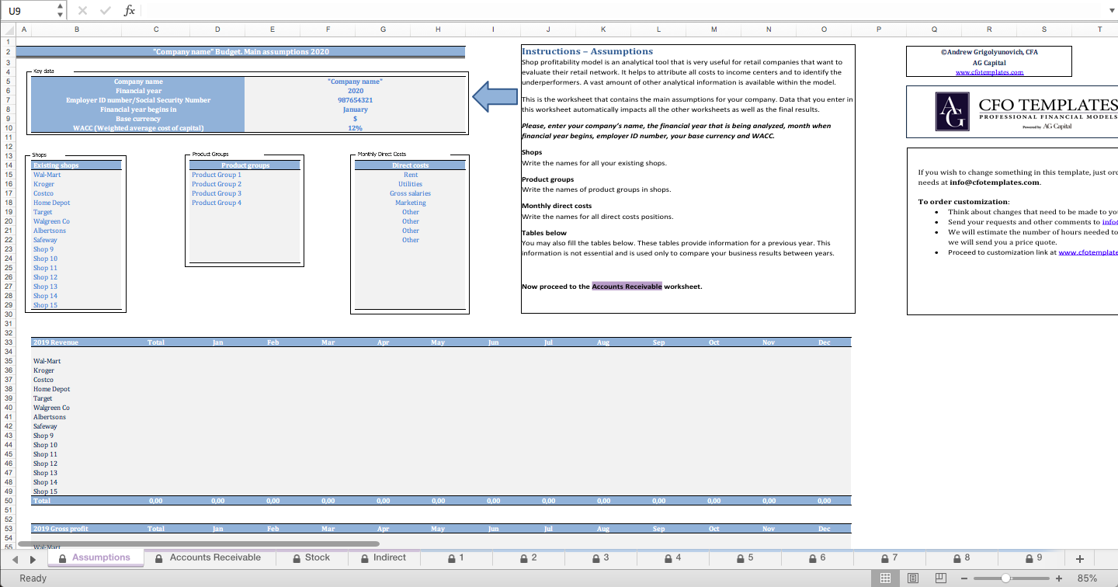Screen dimensions: 1118x587
Task: Open the www.cfotemplates.com link under AG Capital
Action: pyautogui.click(x=989, y=72)
